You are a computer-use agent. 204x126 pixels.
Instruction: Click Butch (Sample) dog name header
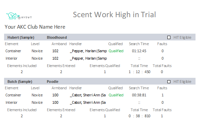[20, 82]
